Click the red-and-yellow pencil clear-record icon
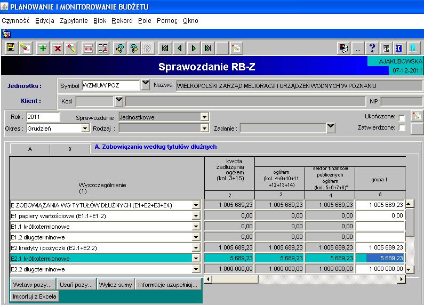Viewport: 424px width, 305px height. [71, 48]
